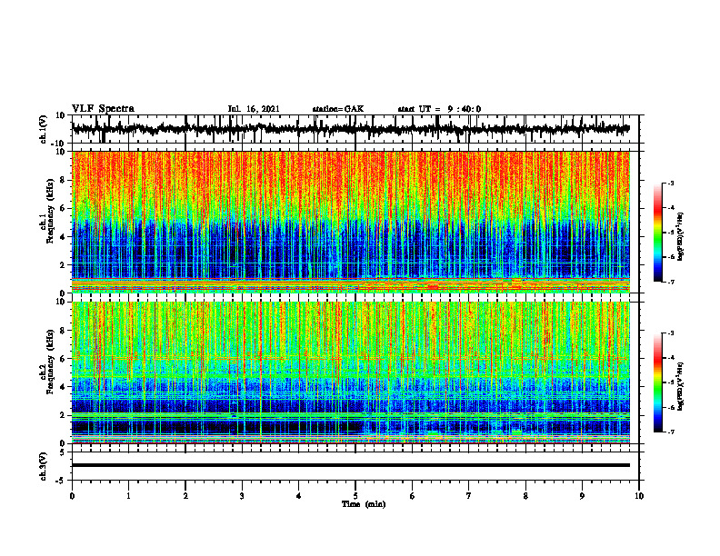This screenshot has width=720, height=556.
Task: Click the "5" tick on ch.3(V) axis
Action: (x=63, y=452)
